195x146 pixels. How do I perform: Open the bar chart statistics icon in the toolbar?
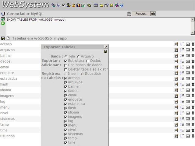(x=78, y=5)
